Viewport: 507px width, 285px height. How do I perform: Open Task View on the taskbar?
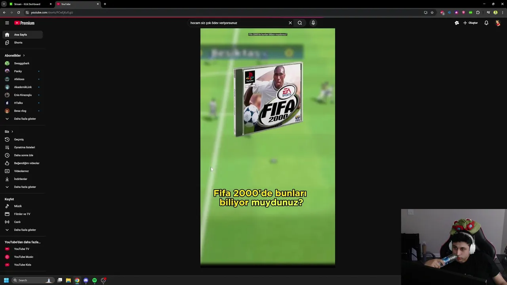[60, 280]
